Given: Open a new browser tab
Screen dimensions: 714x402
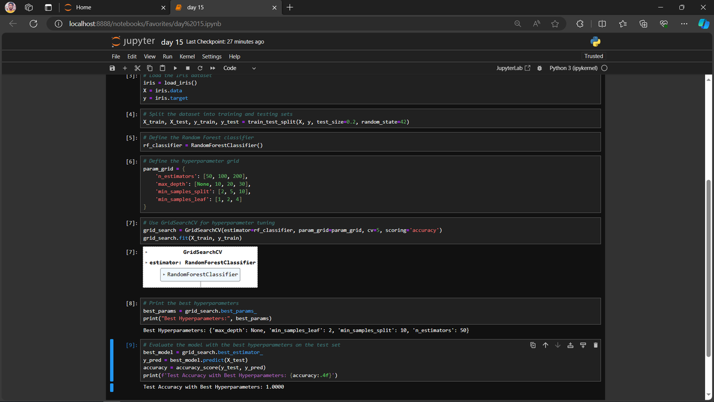Looking at the screenshot, I should tap(289, 7).
